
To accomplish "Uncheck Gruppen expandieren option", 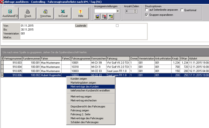I will tap(147, 15).
